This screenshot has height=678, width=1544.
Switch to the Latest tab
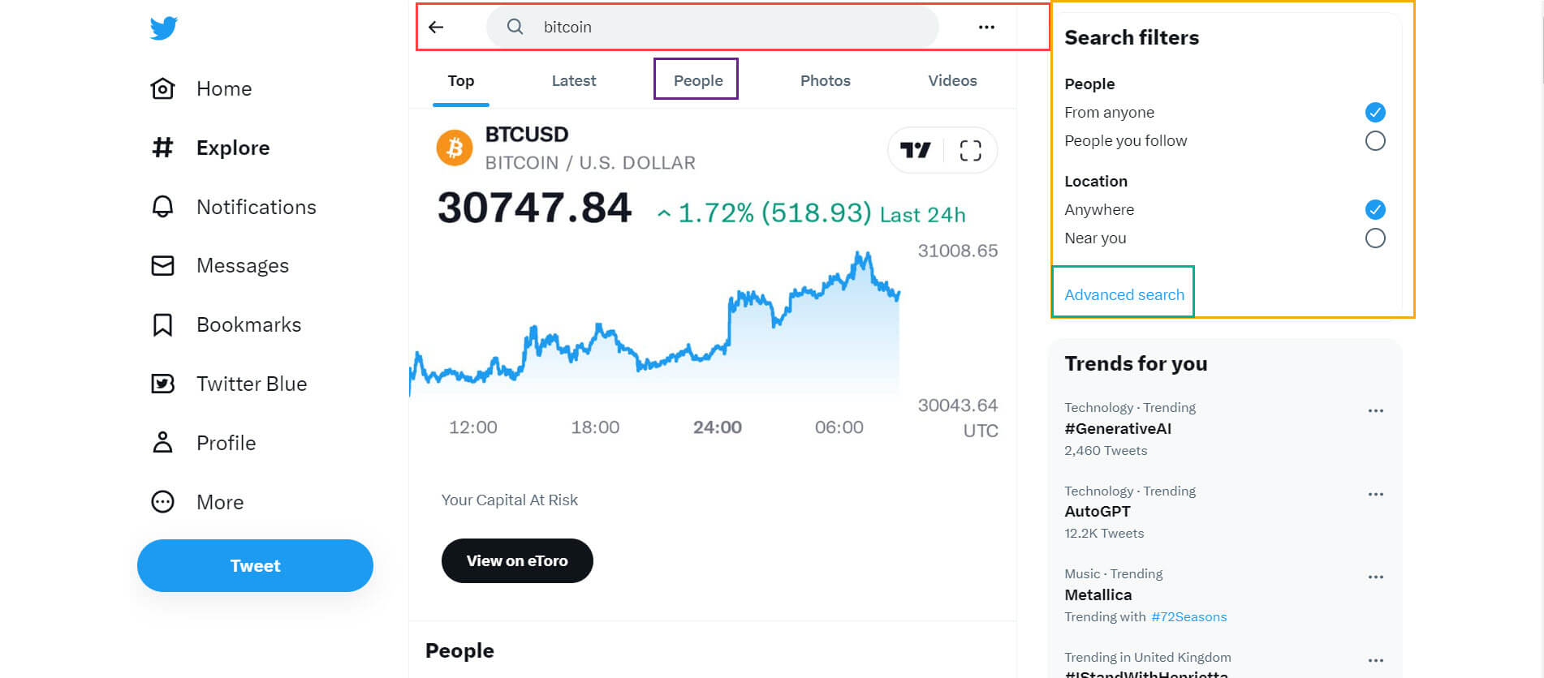point(574,80)
